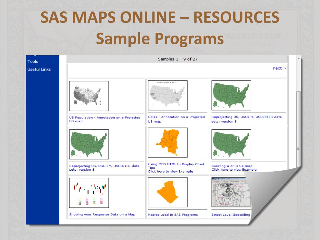This screenshot has height=240, width=320.
Task: Select colored bars Response Data thumbnail
Action: 89,193
